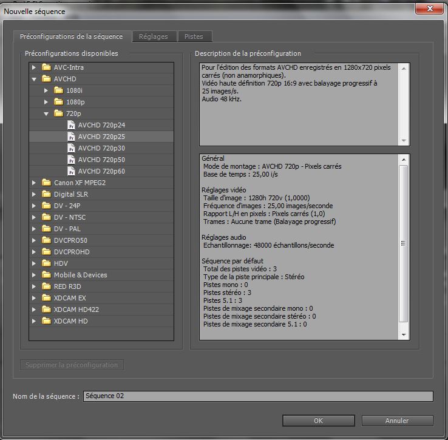The width and height of the screenshot is (448, 440).
Task: Select the AVCHD 720p24 preset
Action: click(101, 125)
